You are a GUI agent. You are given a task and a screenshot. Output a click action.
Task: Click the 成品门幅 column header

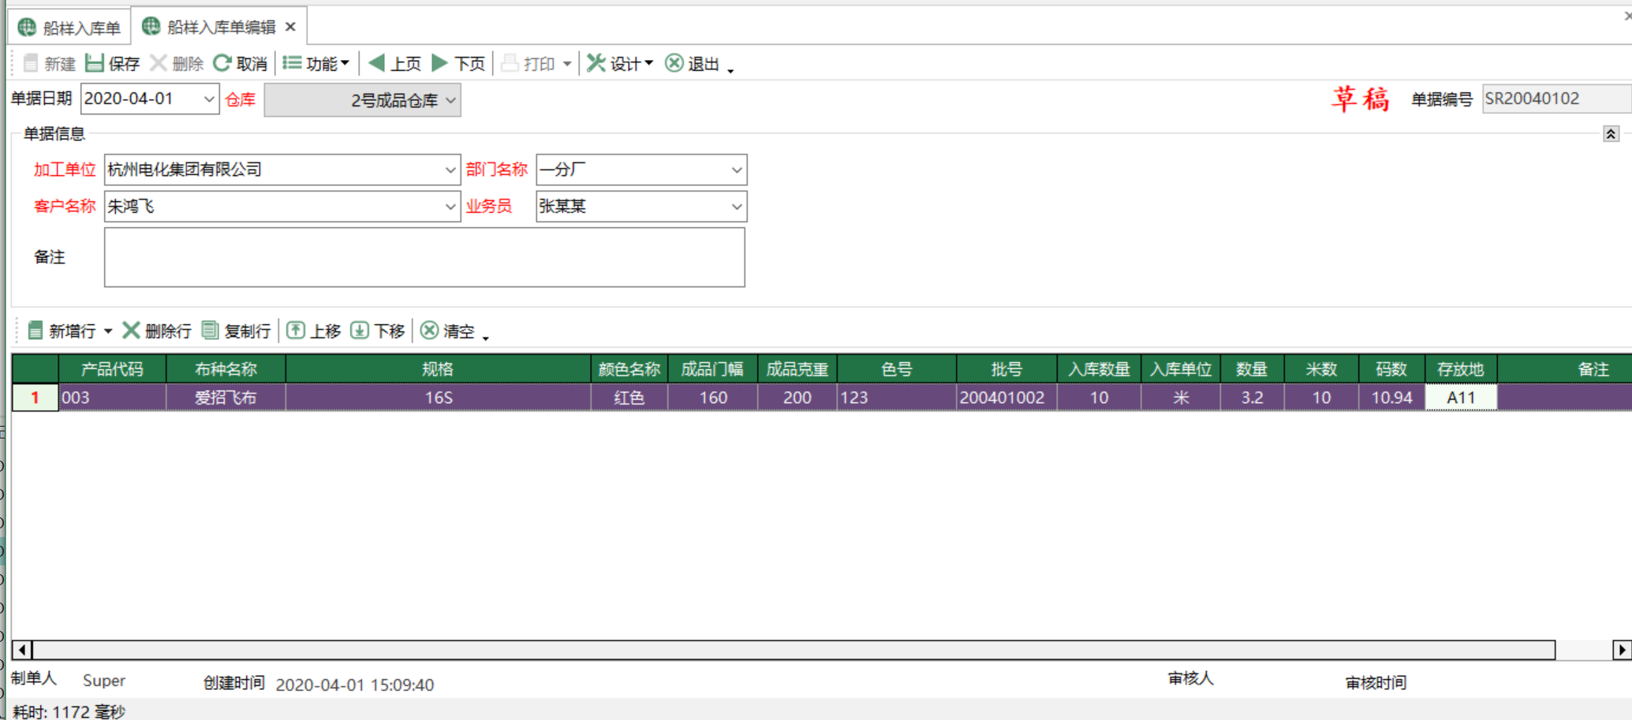(712, 369)
